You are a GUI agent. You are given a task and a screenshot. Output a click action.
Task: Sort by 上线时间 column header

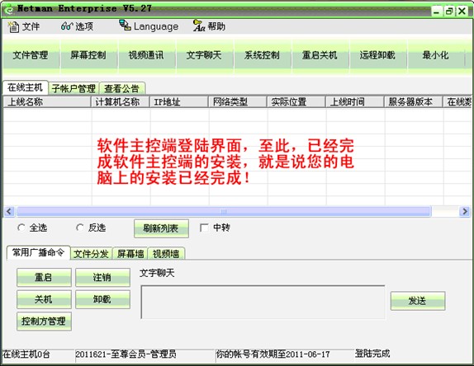point(355,102)
